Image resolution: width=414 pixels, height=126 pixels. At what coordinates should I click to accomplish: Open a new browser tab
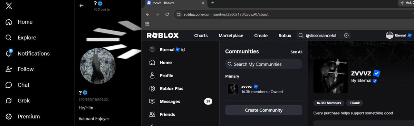213,3
